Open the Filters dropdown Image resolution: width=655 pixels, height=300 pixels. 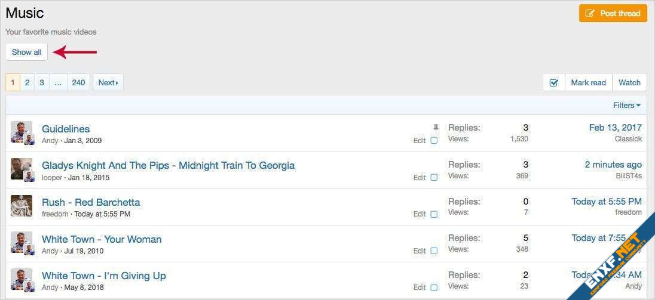626,105
